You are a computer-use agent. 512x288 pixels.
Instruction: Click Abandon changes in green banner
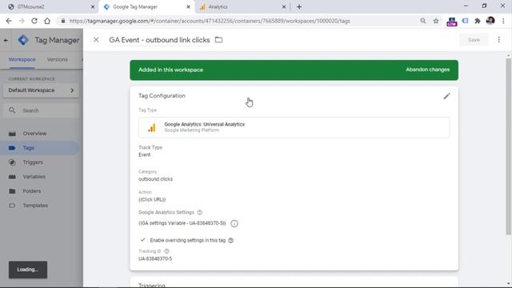tap(427, 70)
